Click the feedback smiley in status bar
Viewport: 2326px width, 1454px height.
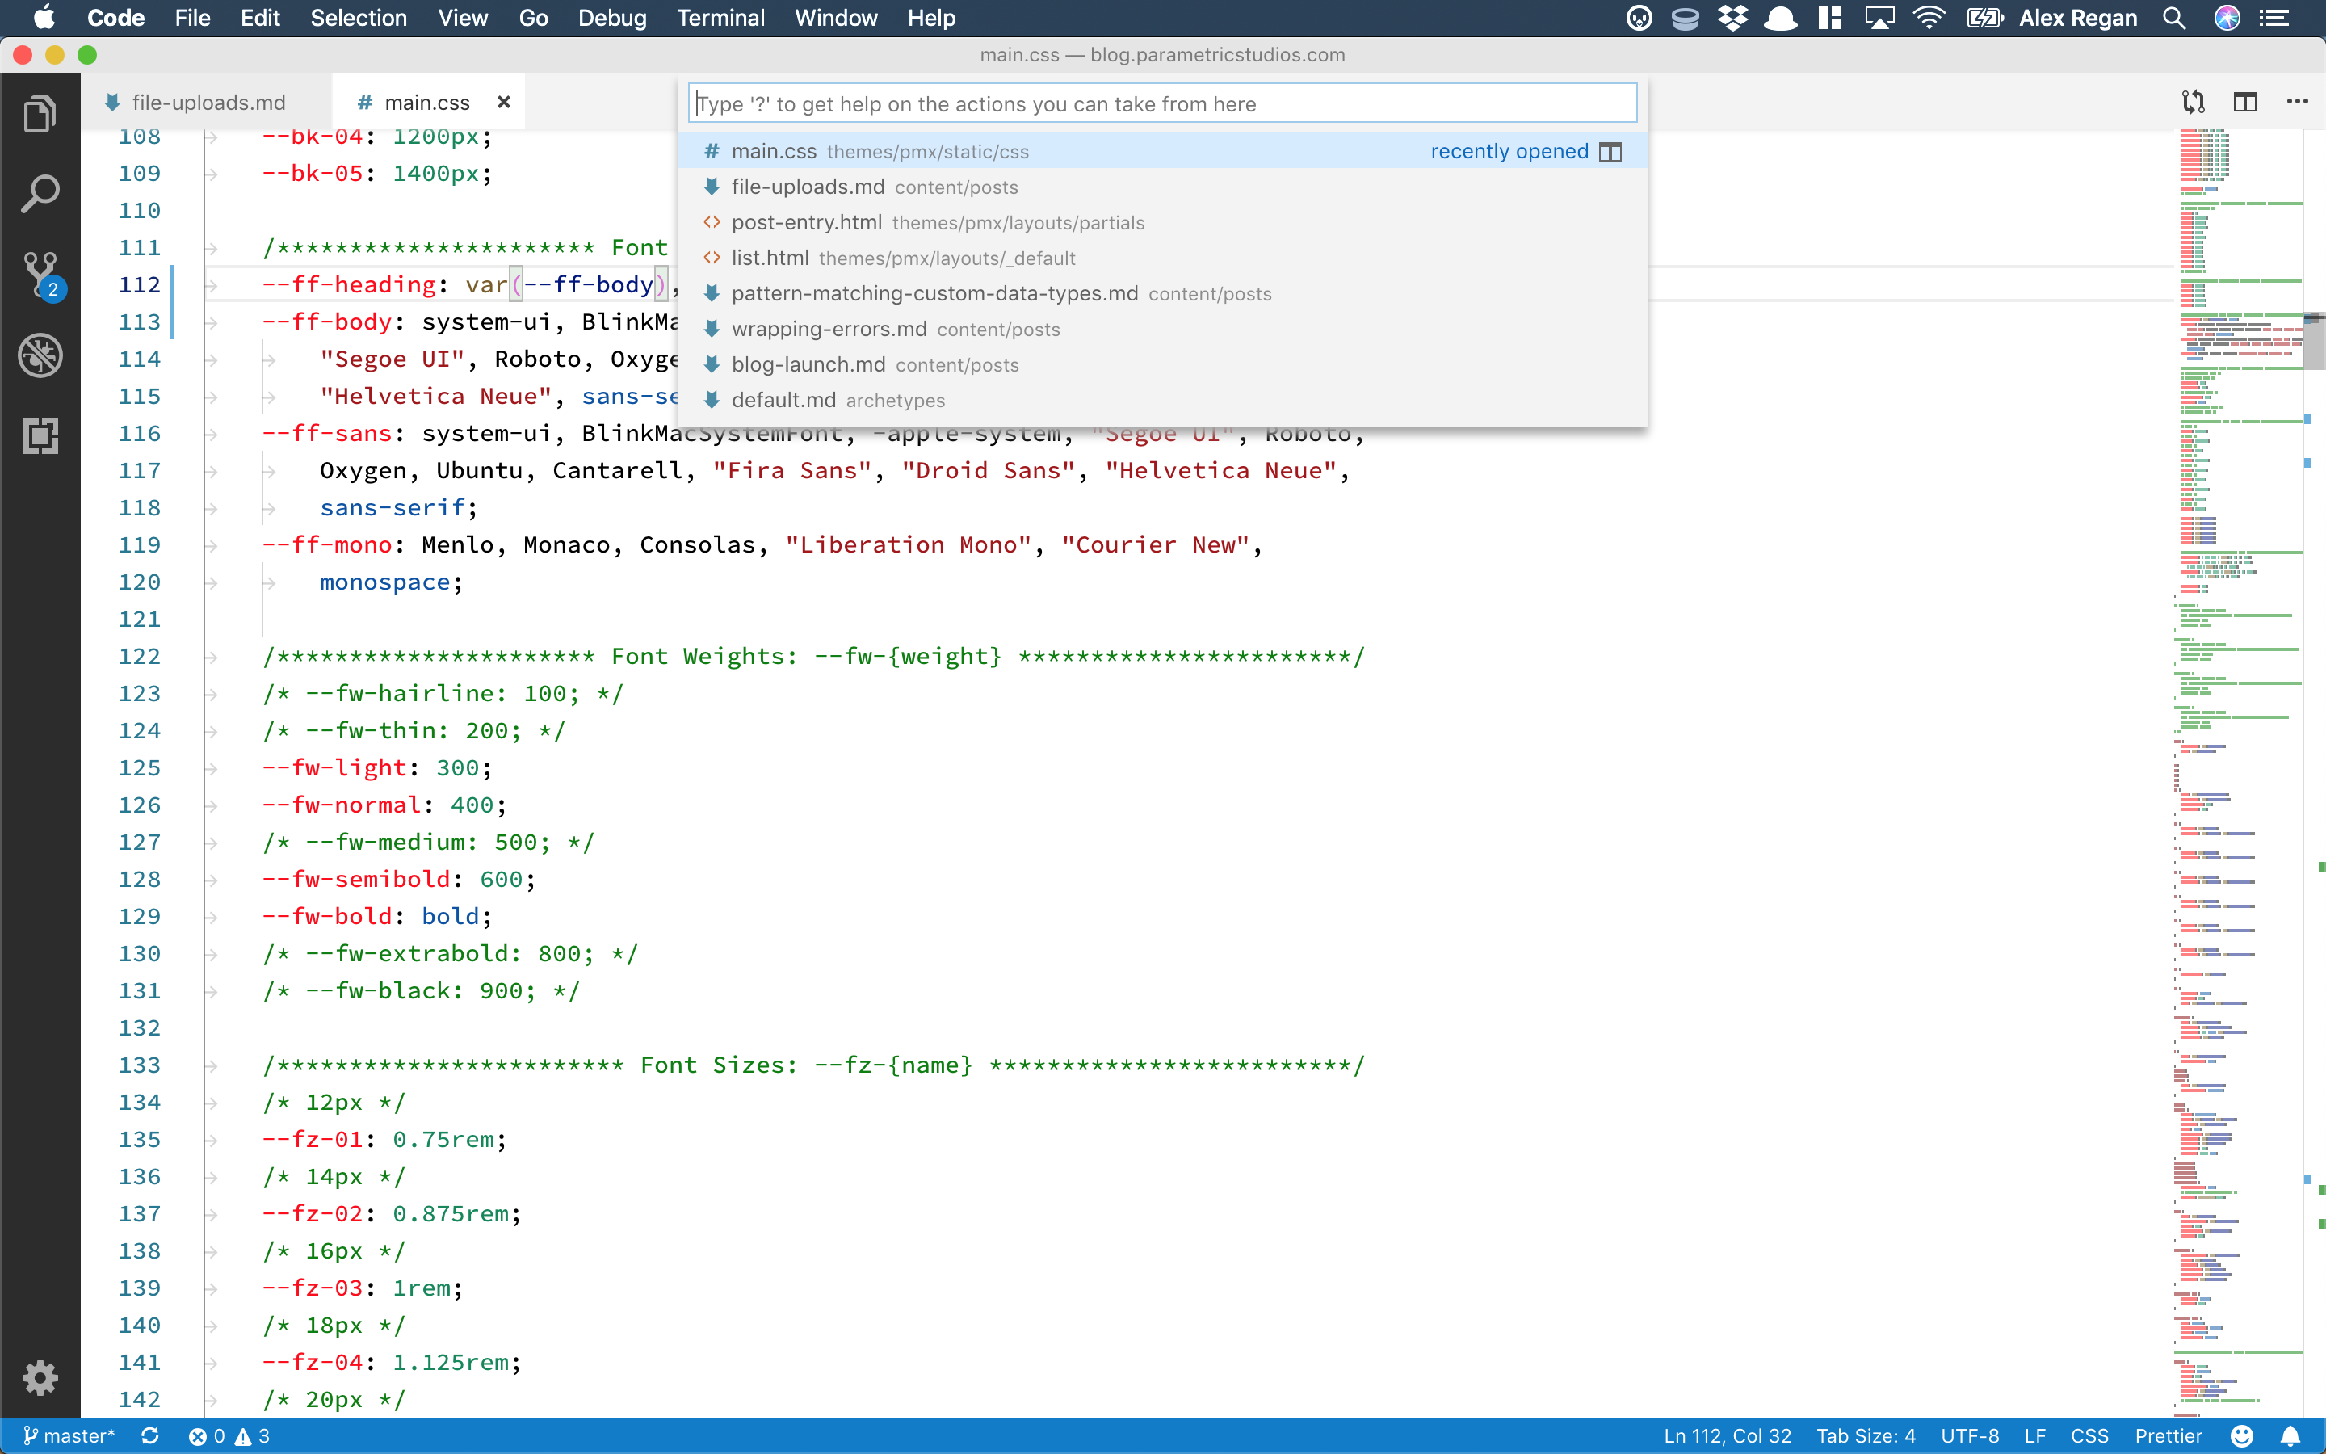(x=2241, y=1435)
